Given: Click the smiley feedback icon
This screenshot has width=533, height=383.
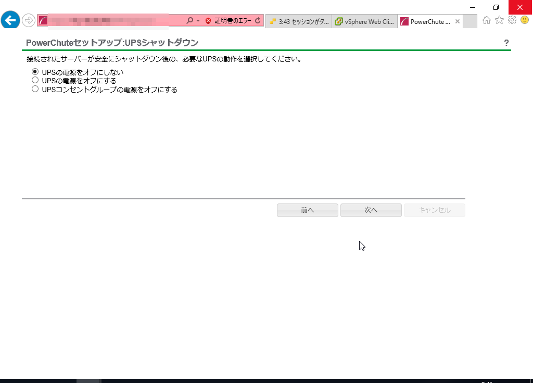Looking at the screenshot, I should (524, 20).
